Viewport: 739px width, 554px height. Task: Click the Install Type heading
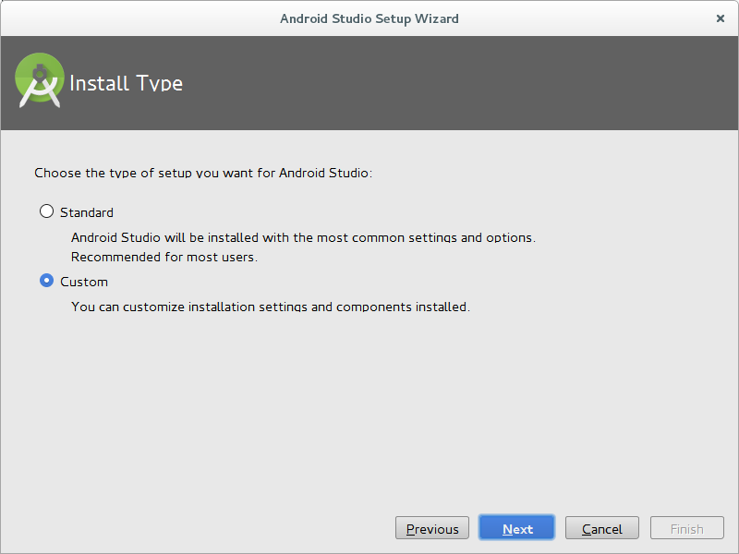[x=127, y=83]
